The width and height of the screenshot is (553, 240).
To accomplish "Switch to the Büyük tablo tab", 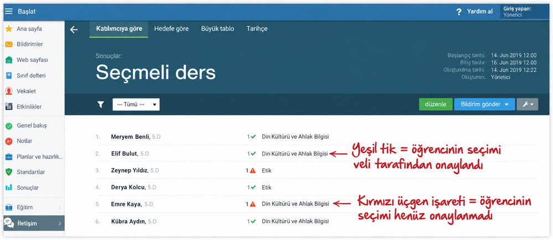I will 218,29.
